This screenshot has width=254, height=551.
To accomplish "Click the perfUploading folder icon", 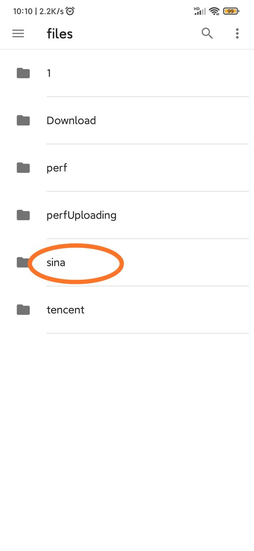I will (23, 215).
